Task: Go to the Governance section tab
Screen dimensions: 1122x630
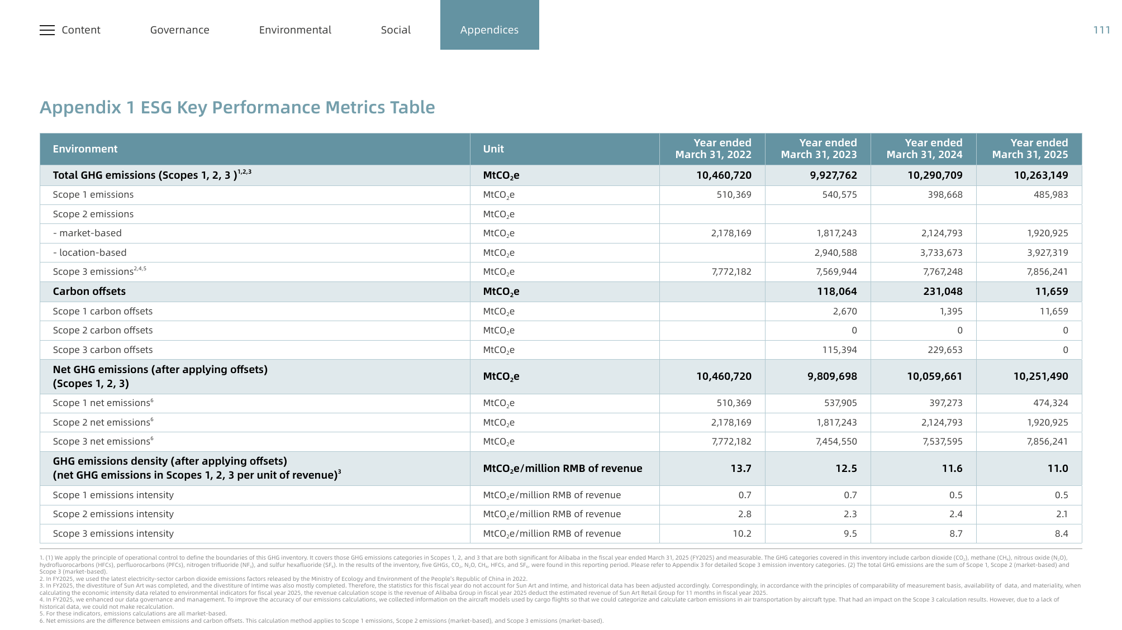Action: tap(179, 30)
